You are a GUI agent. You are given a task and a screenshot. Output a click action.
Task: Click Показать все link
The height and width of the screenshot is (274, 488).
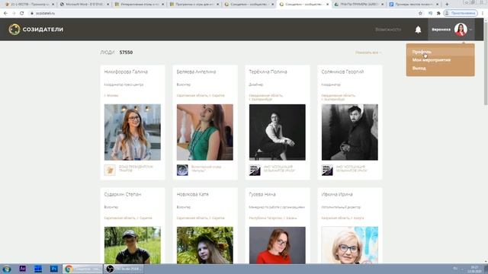tap(368, 53)
